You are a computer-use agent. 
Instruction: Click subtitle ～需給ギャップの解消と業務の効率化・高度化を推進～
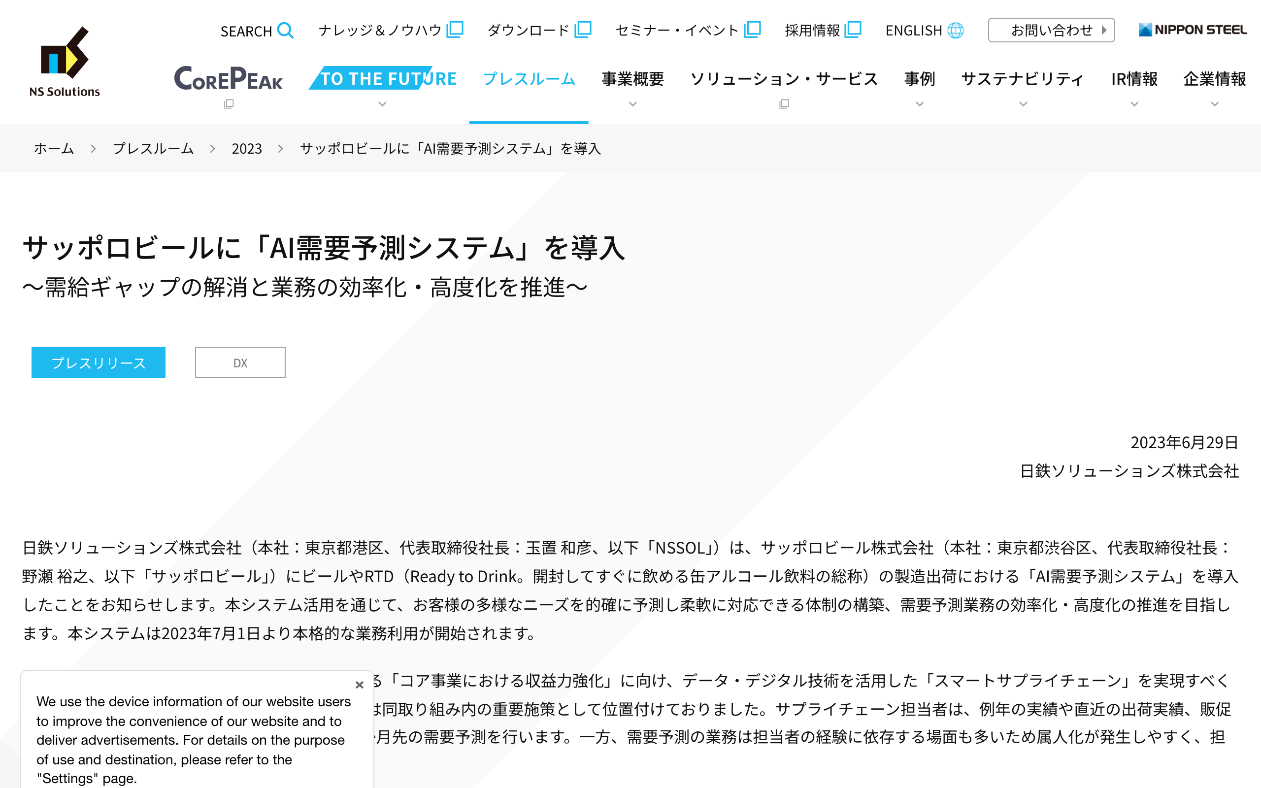[305, 287]
